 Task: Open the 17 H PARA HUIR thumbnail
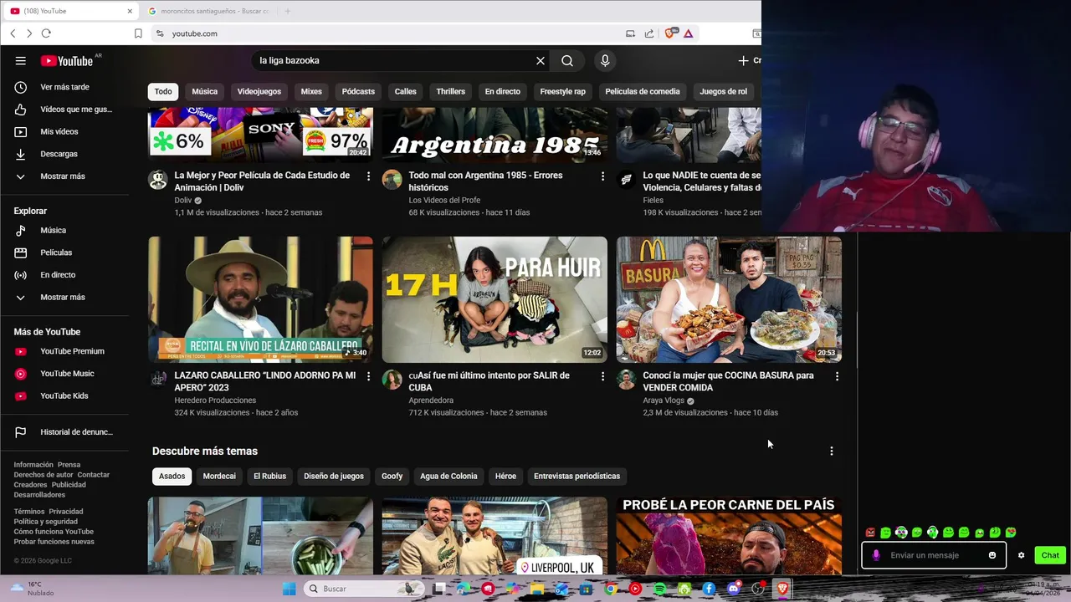(x=495, y=299)
